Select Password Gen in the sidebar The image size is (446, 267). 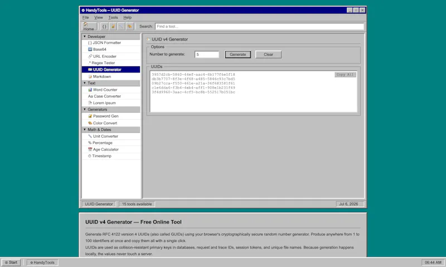click(111, 116)
